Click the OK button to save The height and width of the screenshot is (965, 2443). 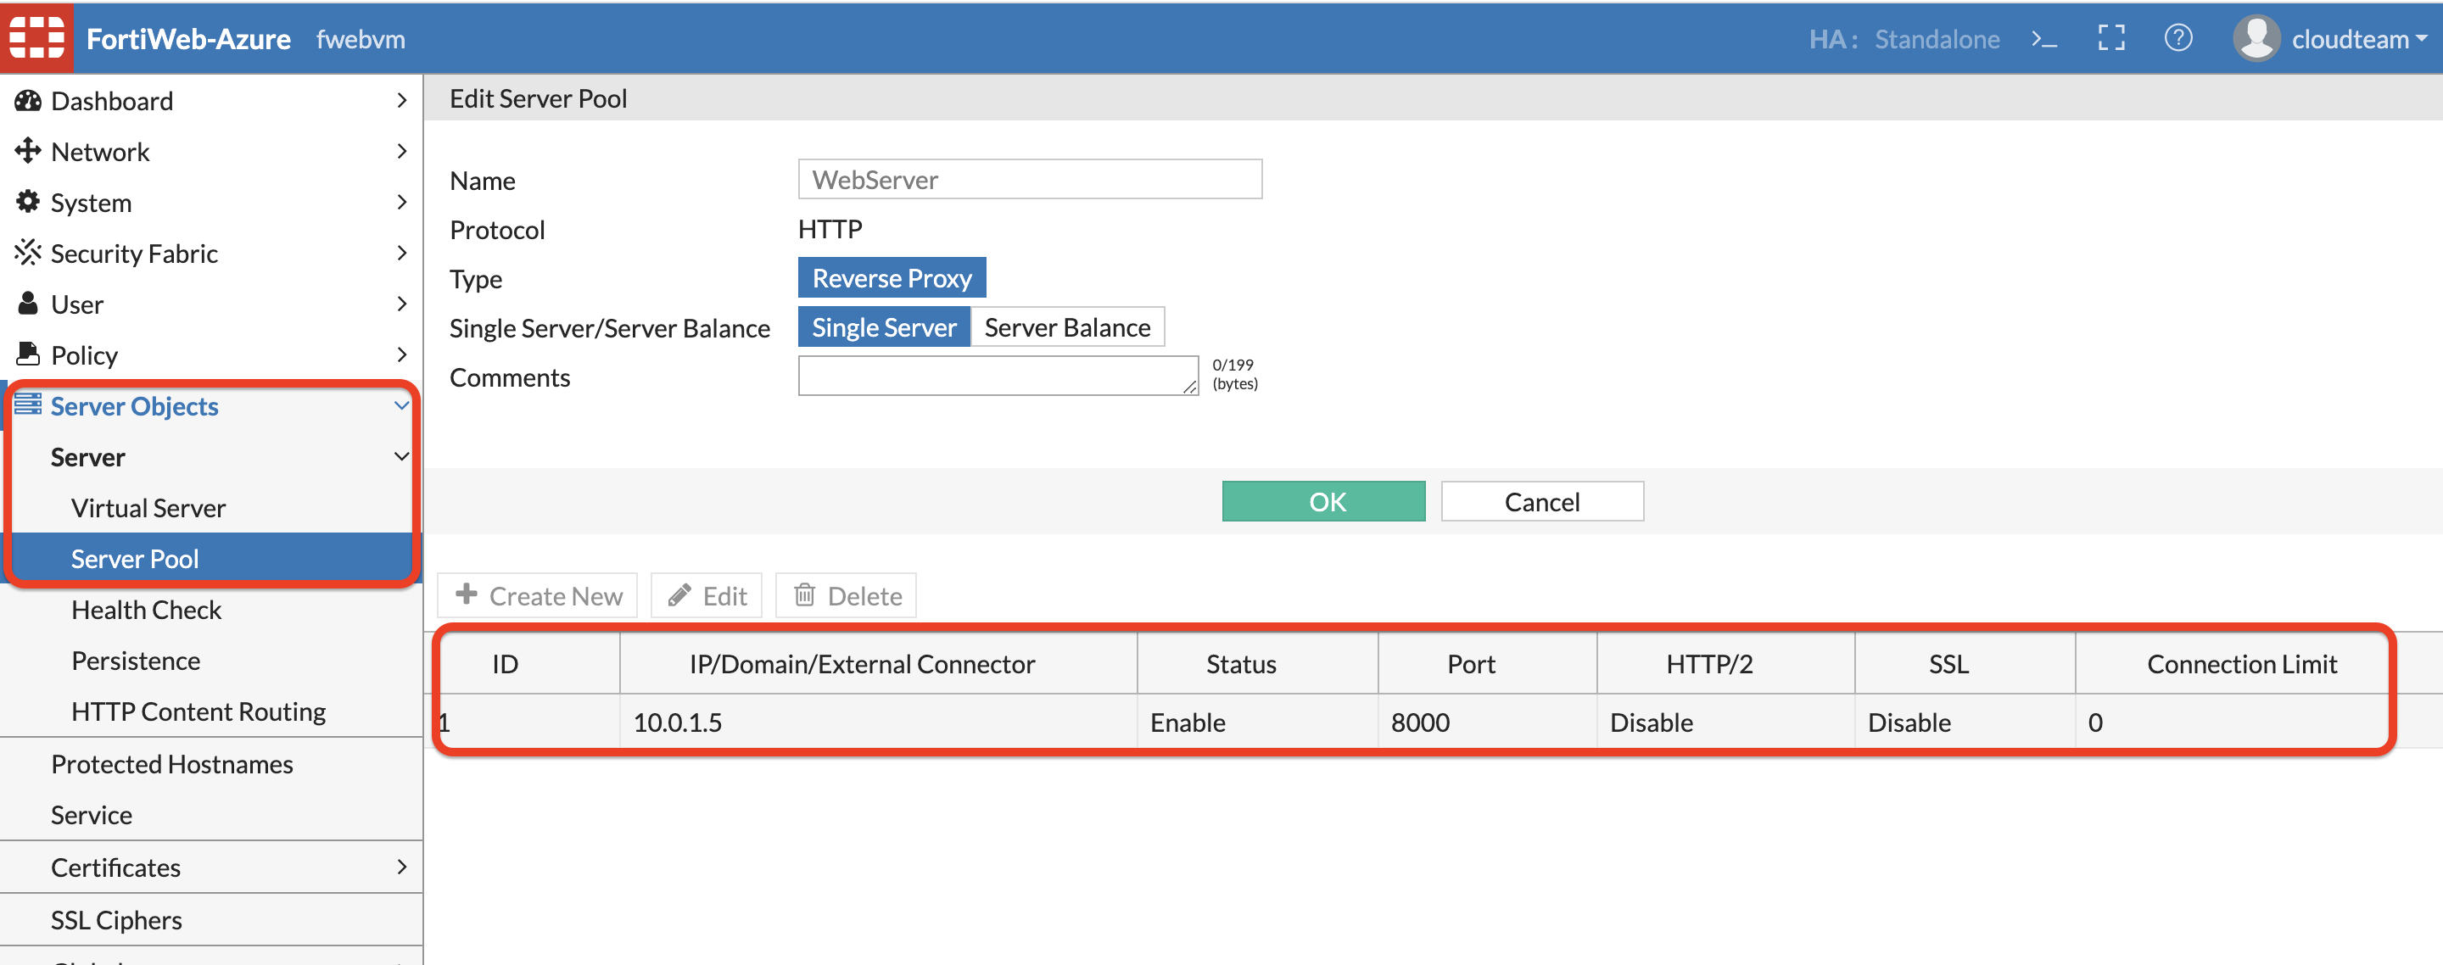(1324, 499)
